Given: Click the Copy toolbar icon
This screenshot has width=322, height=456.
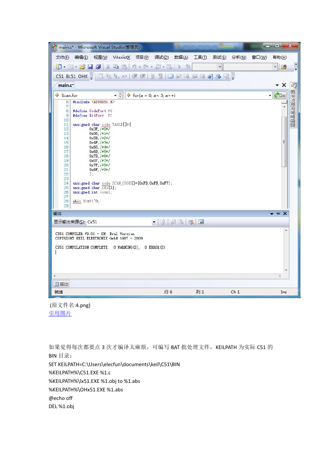Looking at the screenshot, I should [x=116, y=67].
